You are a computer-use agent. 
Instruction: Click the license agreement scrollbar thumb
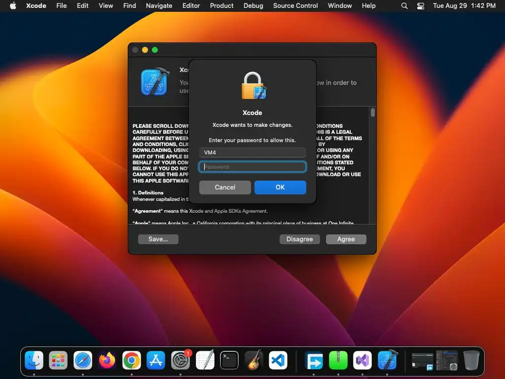coord(373,113)
